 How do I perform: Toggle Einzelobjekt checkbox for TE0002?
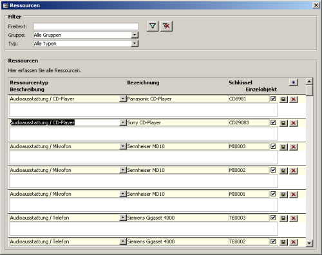[x=273, y=241]
